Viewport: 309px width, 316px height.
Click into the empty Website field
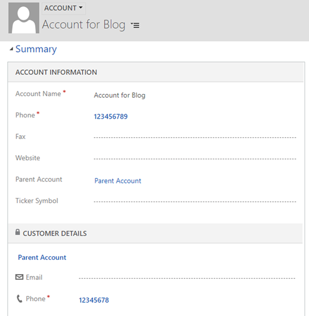(x=195, y=159)
